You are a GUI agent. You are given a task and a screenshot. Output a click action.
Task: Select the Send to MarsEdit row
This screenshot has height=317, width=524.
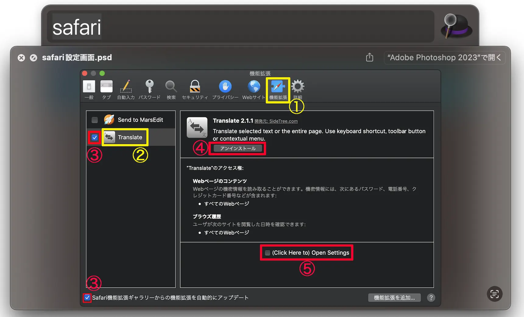(131, 120)
